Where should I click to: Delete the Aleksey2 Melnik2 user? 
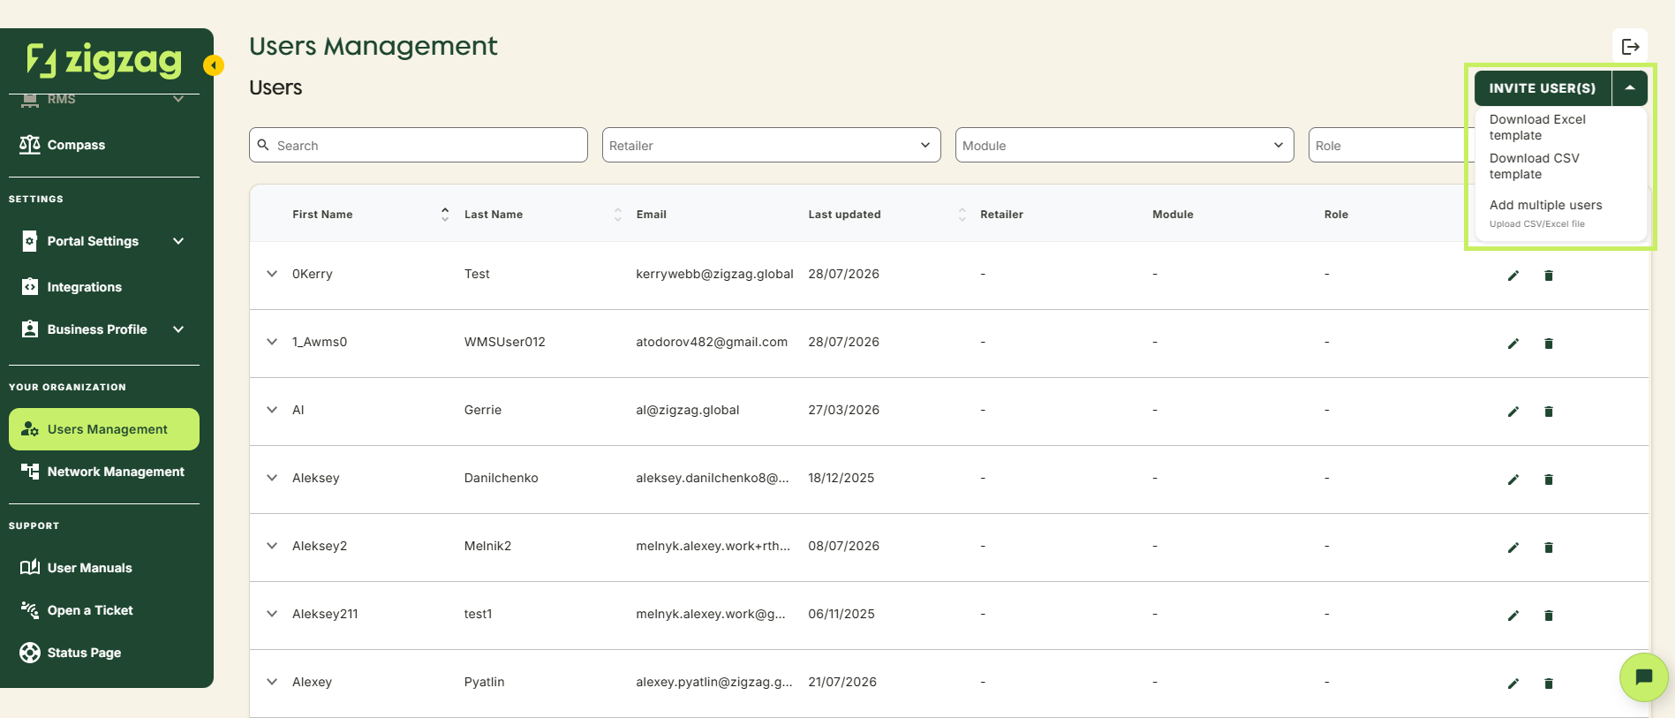coord(1549,548)
